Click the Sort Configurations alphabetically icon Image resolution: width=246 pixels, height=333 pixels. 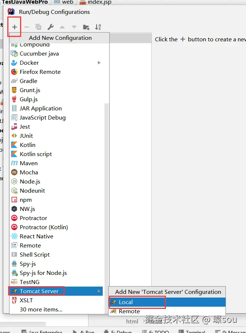pyautogui.click(x=98, y=27)
